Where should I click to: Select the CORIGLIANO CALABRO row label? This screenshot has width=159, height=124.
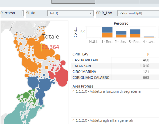pyautogui.click(x=91, y=78)
